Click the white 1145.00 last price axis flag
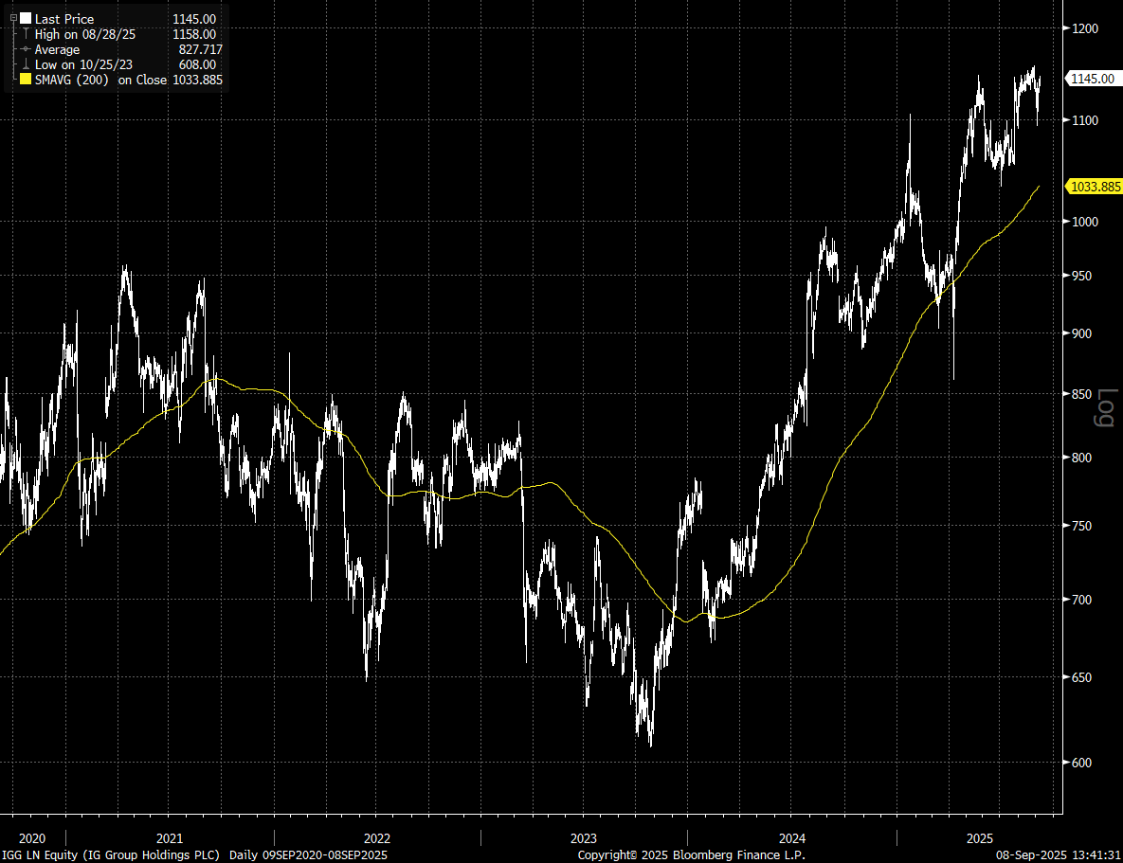Screen dimensions: 1123x863 coord(1093,79)
